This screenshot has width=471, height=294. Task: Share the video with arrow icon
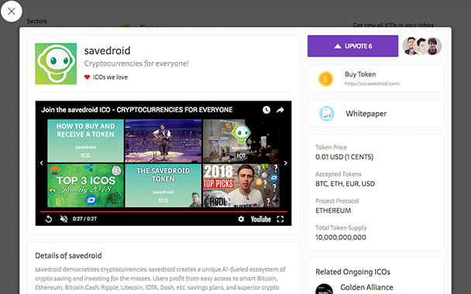point(280,110)
